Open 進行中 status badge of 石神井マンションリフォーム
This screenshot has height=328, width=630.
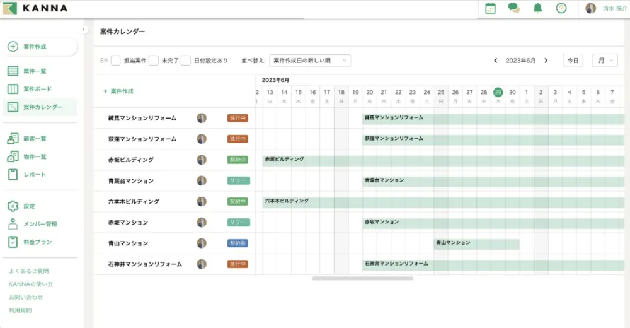coord(238,264)
